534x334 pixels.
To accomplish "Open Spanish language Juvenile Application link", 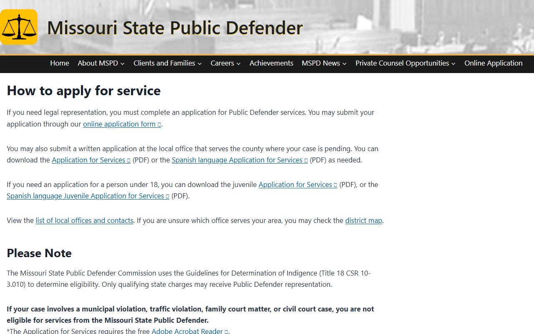I will click(88, 196).
